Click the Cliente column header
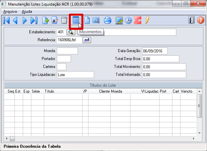 [99, 91]
